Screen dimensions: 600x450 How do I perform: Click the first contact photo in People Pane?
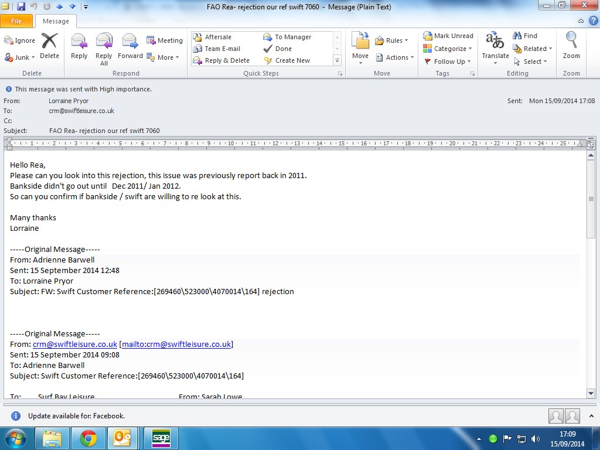coord(555,416)
